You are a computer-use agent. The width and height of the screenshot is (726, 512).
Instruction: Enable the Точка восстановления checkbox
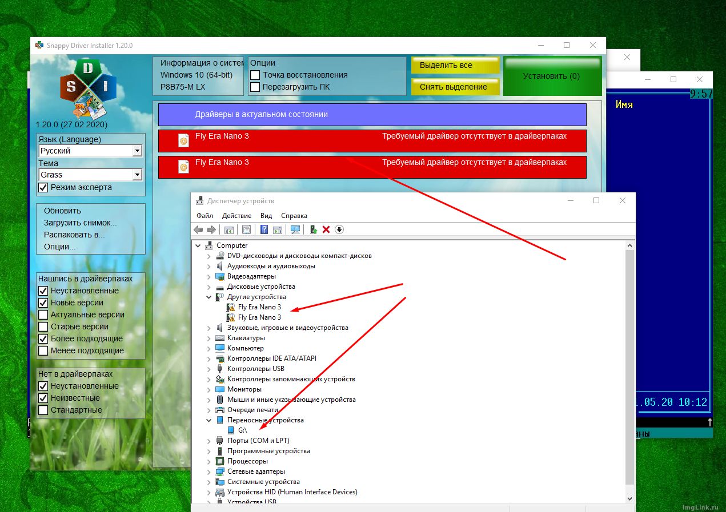coord(255,75)
